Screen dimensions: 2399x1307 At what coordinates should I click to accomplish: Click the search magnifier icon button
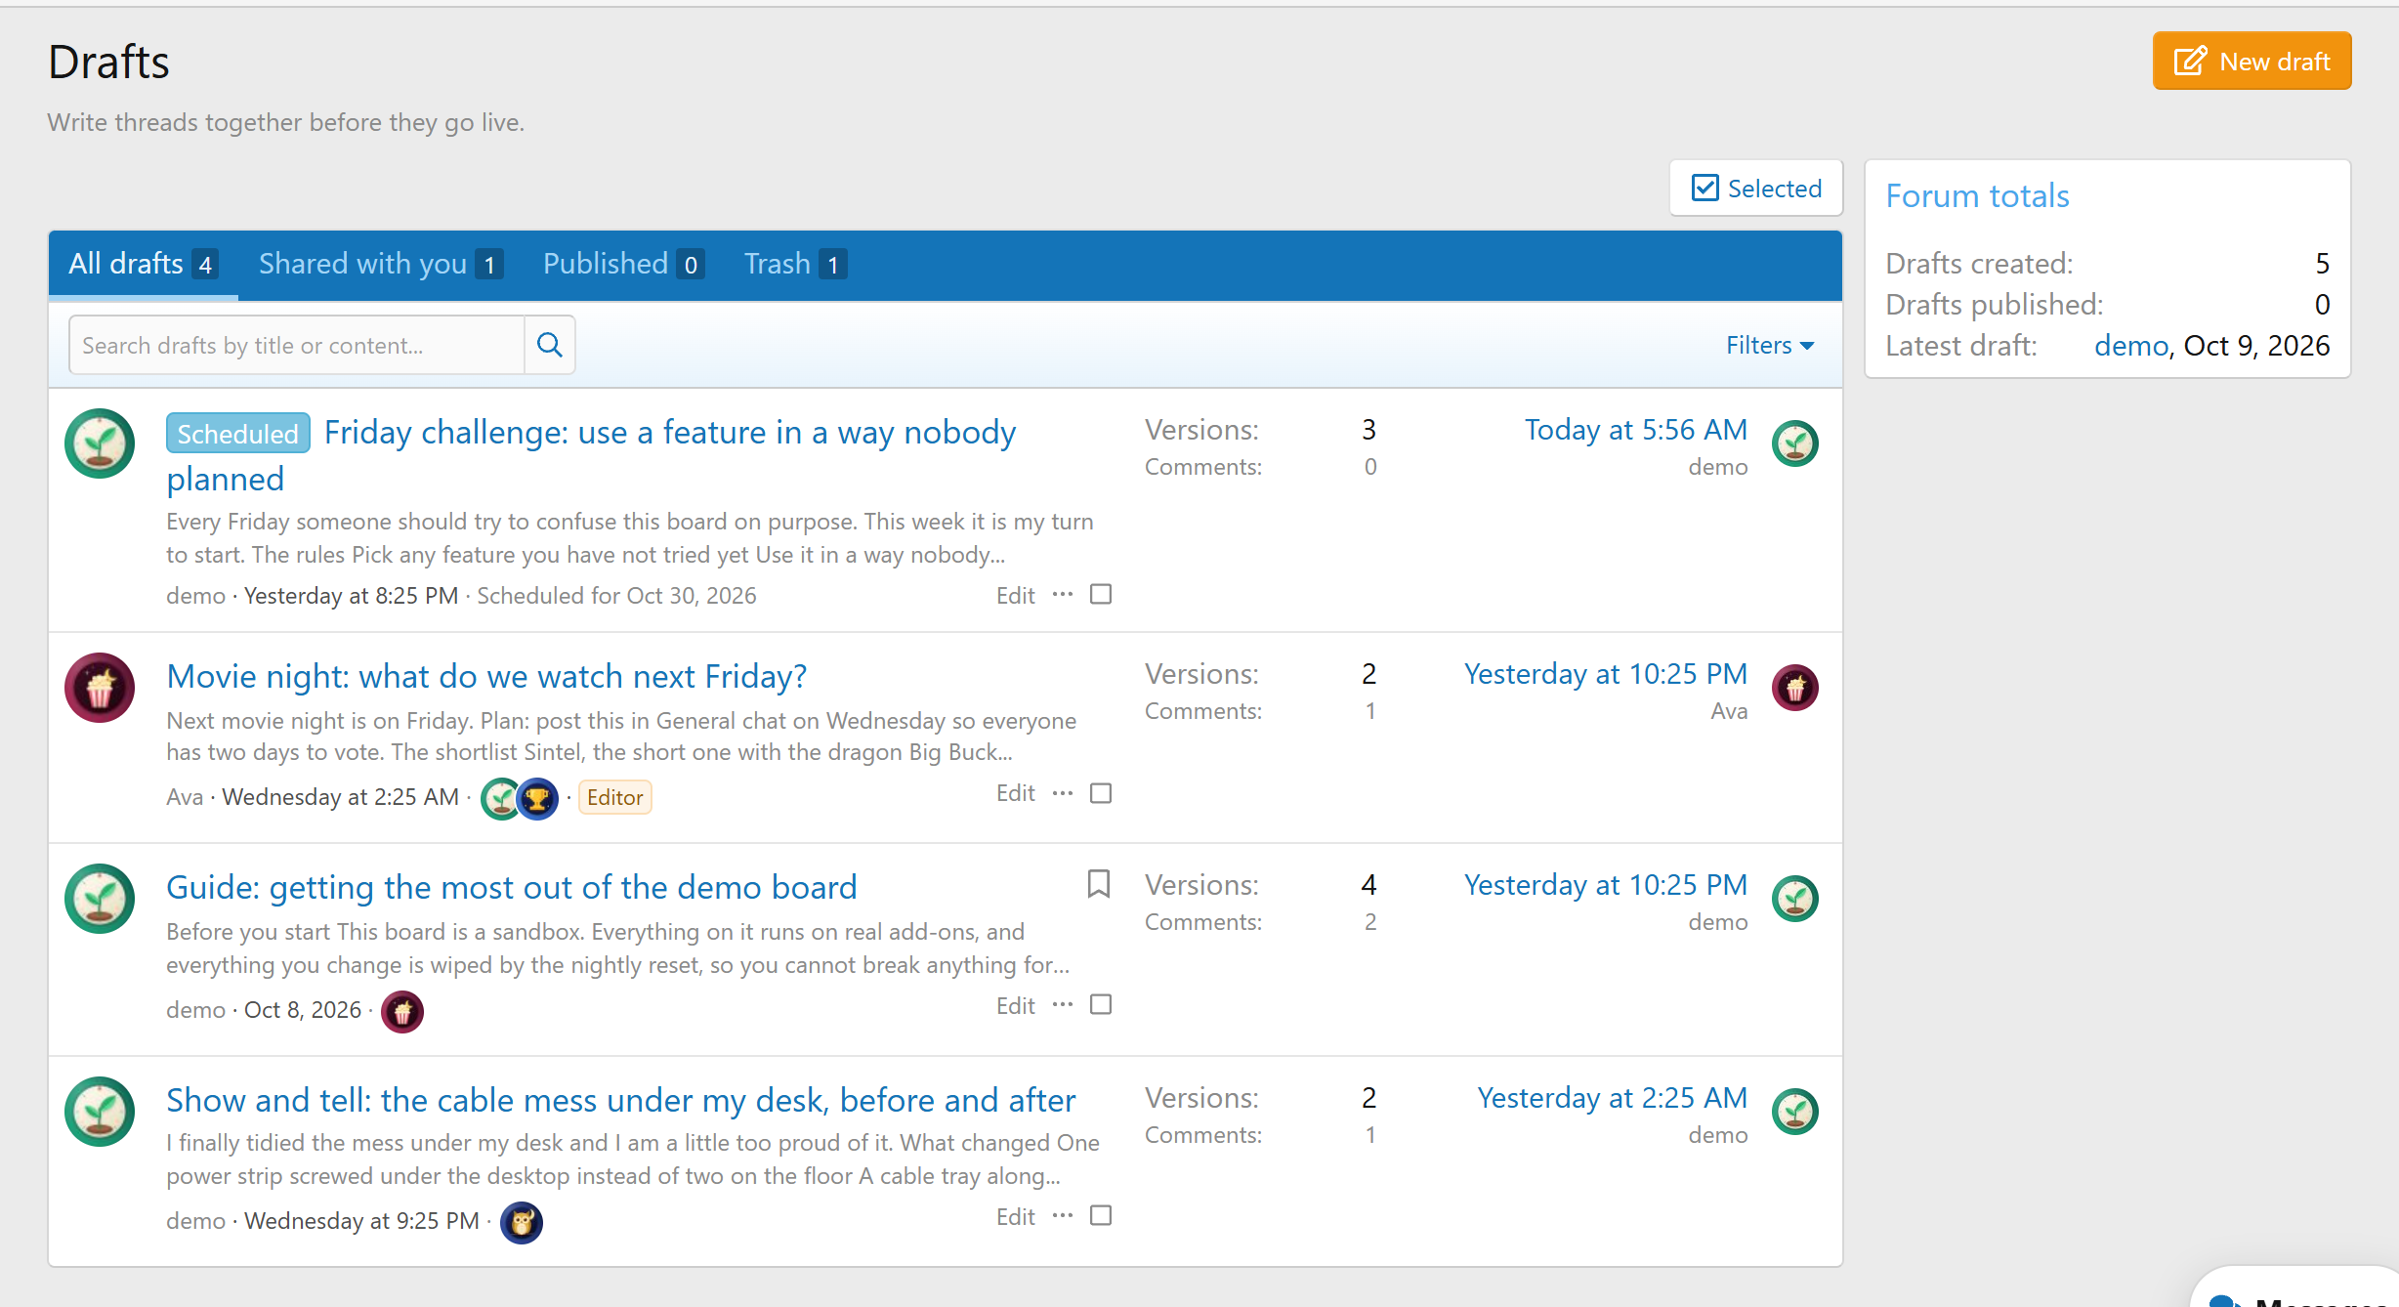[x=550, y=345]
